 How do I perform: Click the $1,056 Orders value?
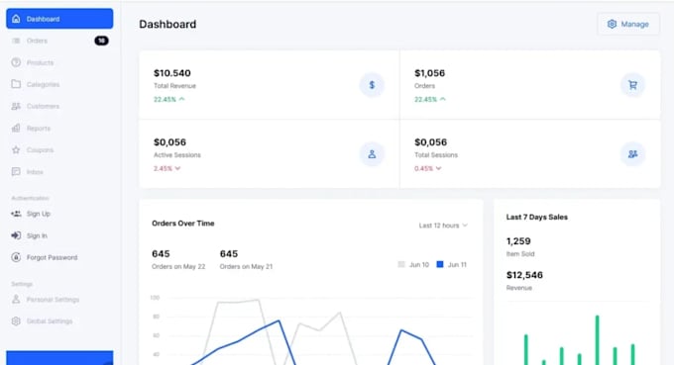[429, 73]
